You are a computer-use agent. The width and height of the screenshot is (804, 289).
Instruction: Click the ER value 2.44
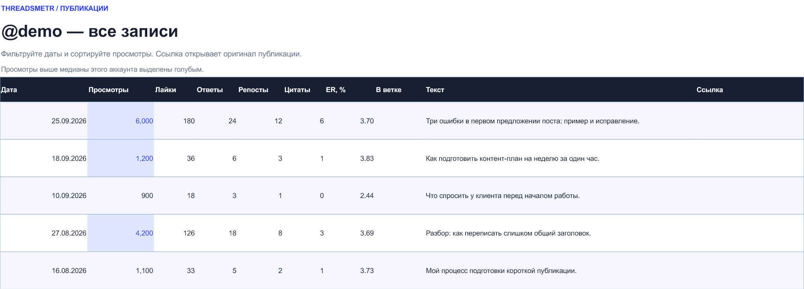coord(367,195)
